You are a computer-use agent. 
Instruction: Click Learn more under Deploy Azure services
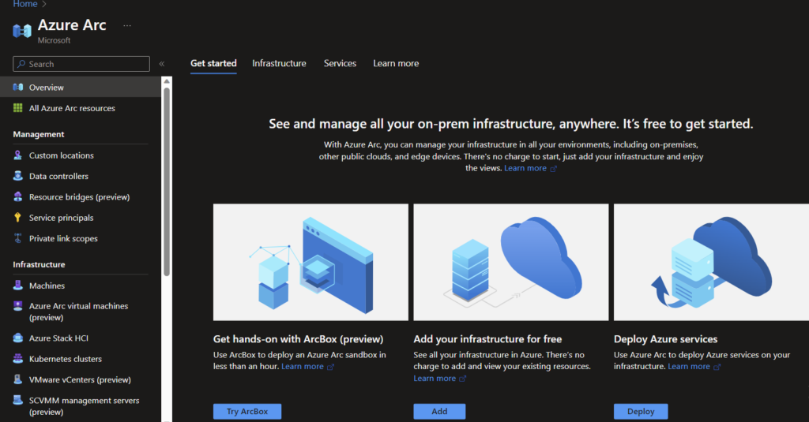point(689,366)
